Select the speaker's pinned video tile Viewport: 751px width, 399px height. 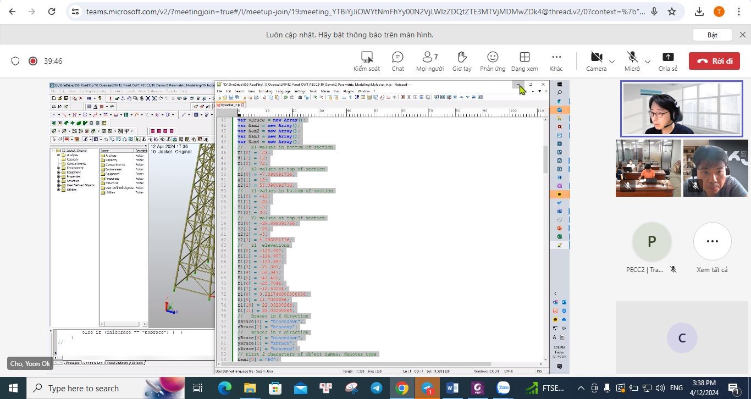click(x=682, y=109)
